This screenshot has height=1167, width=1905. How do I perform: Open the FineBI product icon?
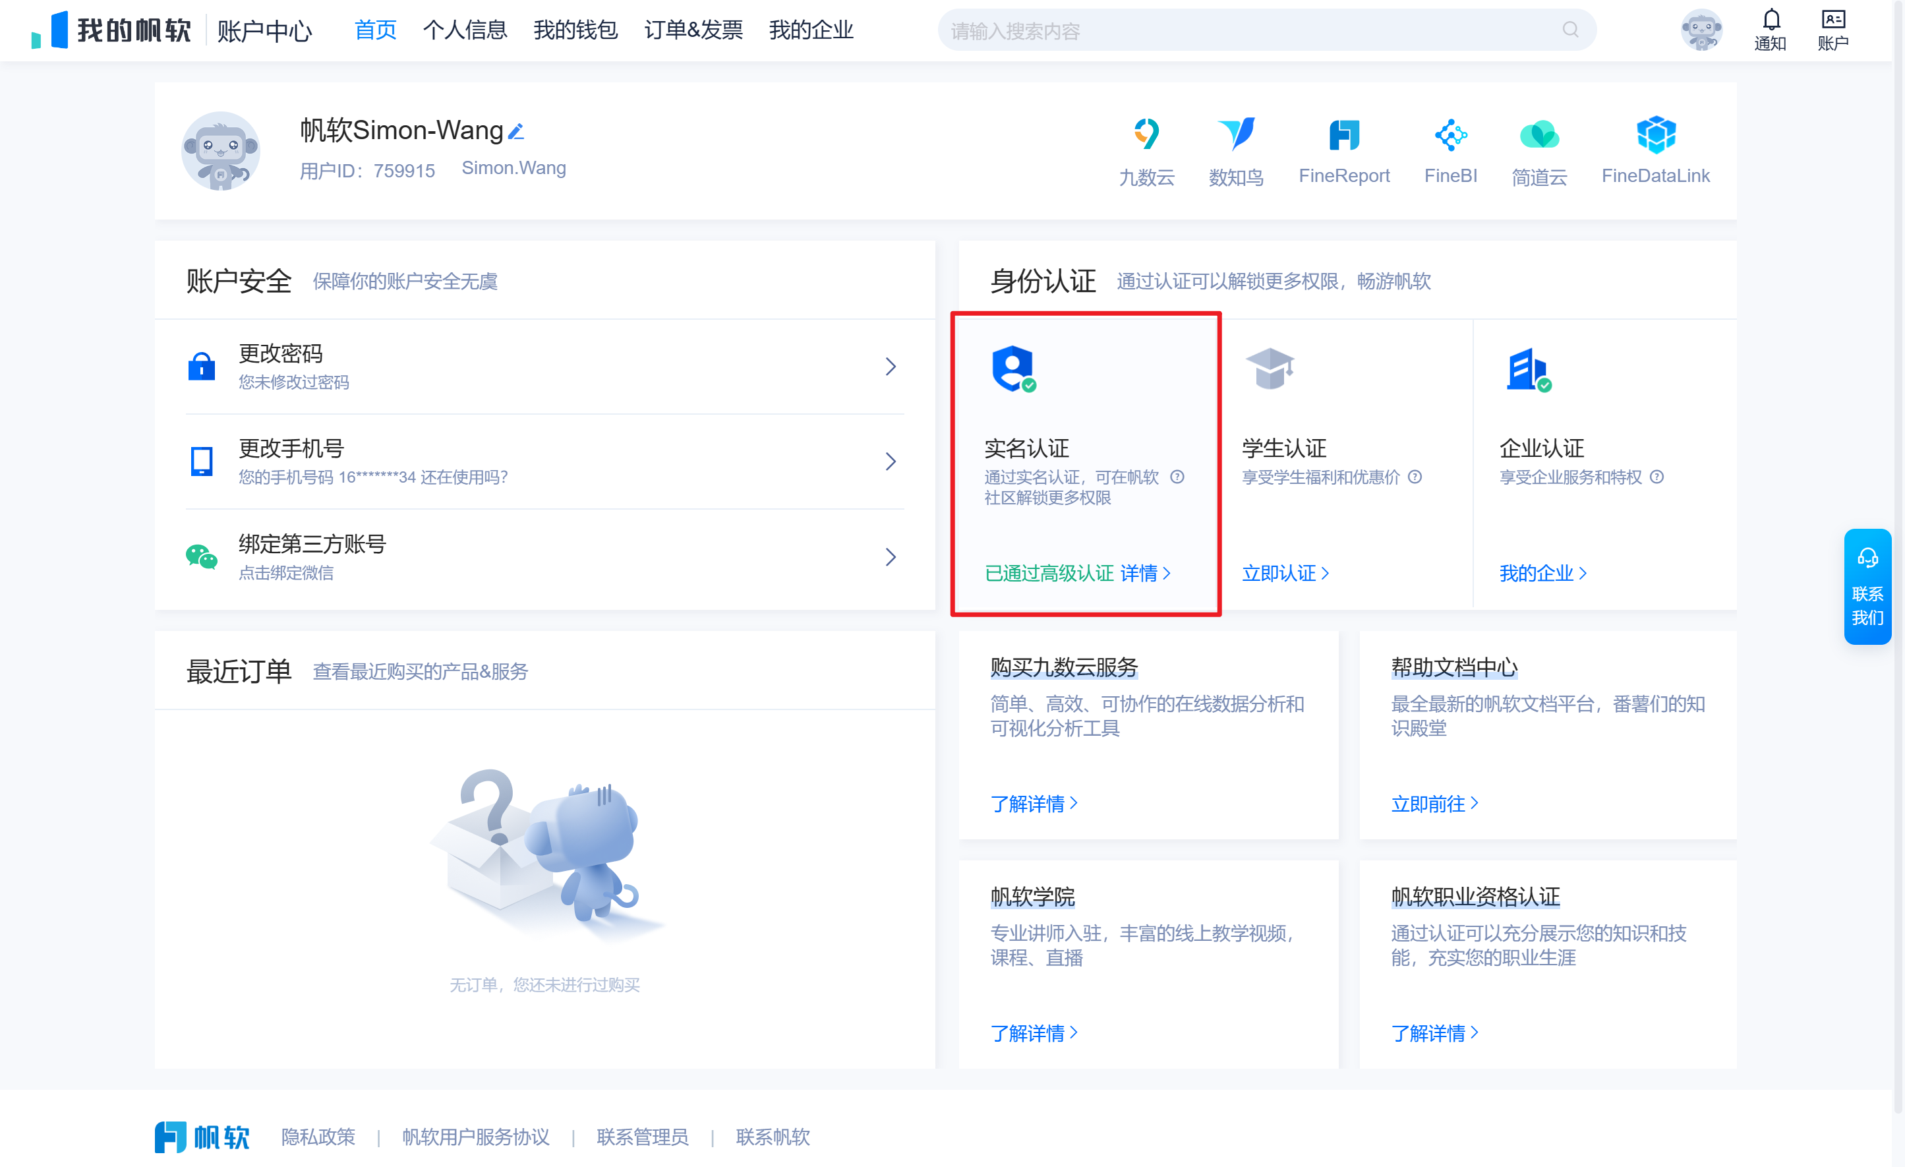[1450, 135]
